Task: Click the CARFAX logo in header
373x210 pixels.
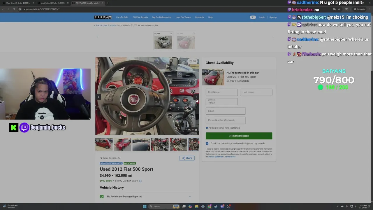Action: point(103,17)
